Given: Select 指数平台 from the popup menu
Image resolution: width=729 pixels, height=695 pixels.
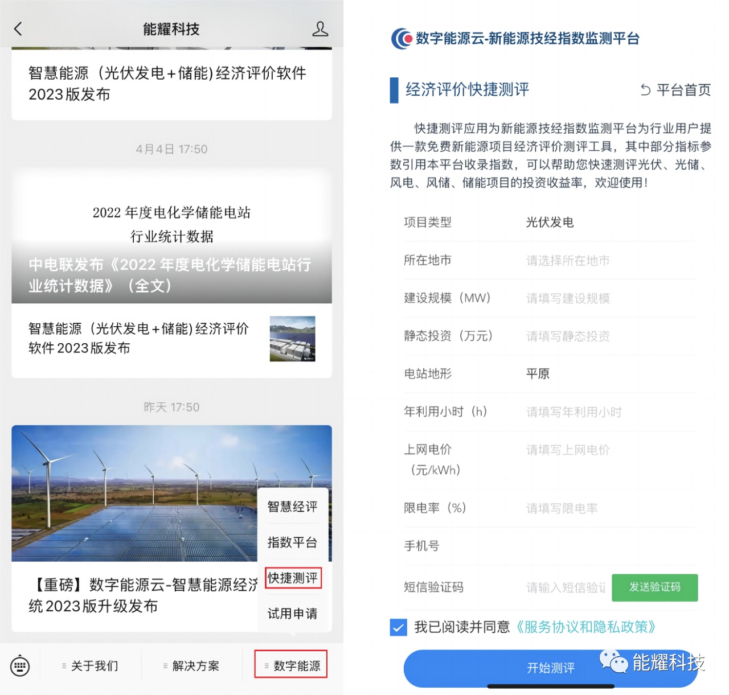Looking at the screenshot, I should pyautogui.click(x=293, y=542).
